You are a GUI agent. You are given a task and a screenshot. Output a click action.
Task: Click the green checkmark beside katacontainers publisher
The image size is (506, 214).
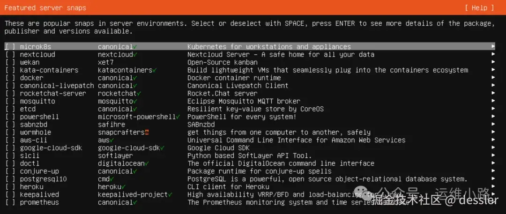tap(155, 70)
